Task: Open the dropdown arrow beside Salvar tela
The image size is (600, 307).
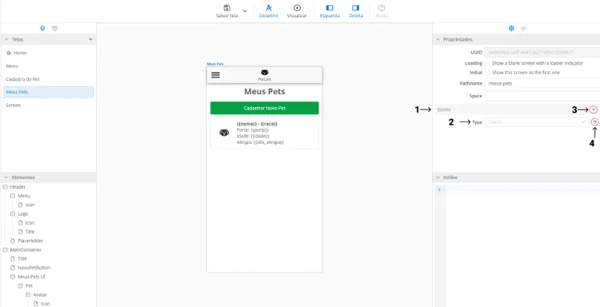Action: tap(245, 11)
